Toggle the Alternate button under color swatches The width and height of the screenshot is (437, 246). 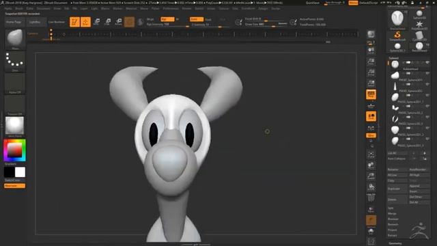[x=14, y=186]
